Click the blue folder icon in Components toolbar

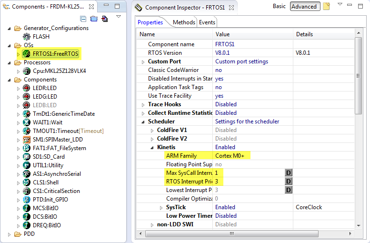(x=94, y=19)
